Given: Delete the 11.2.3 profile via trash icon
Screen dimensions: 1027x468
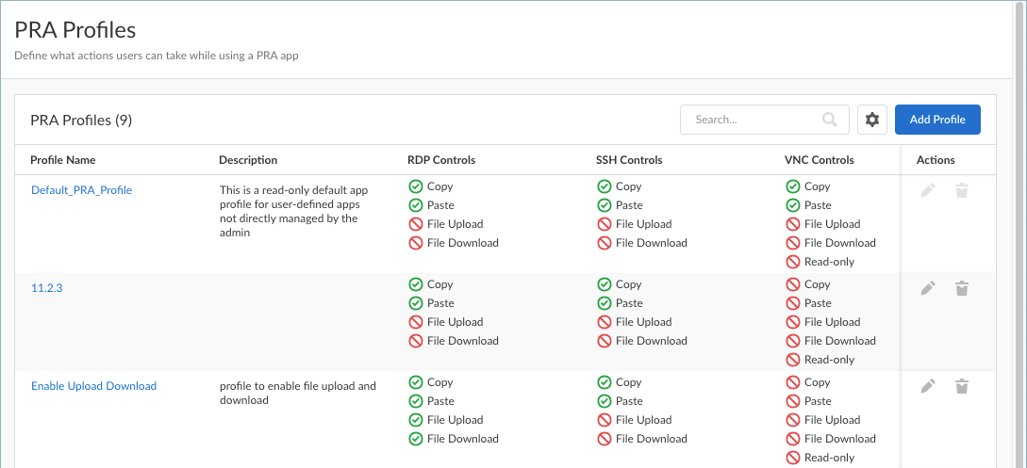Looking at the screenshot, I should [962, 288].
